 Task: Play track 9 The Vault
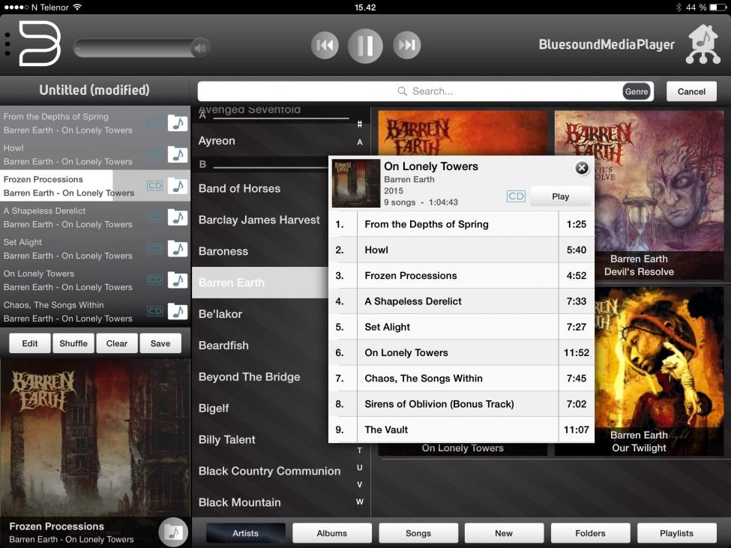[x=461, y=430]
